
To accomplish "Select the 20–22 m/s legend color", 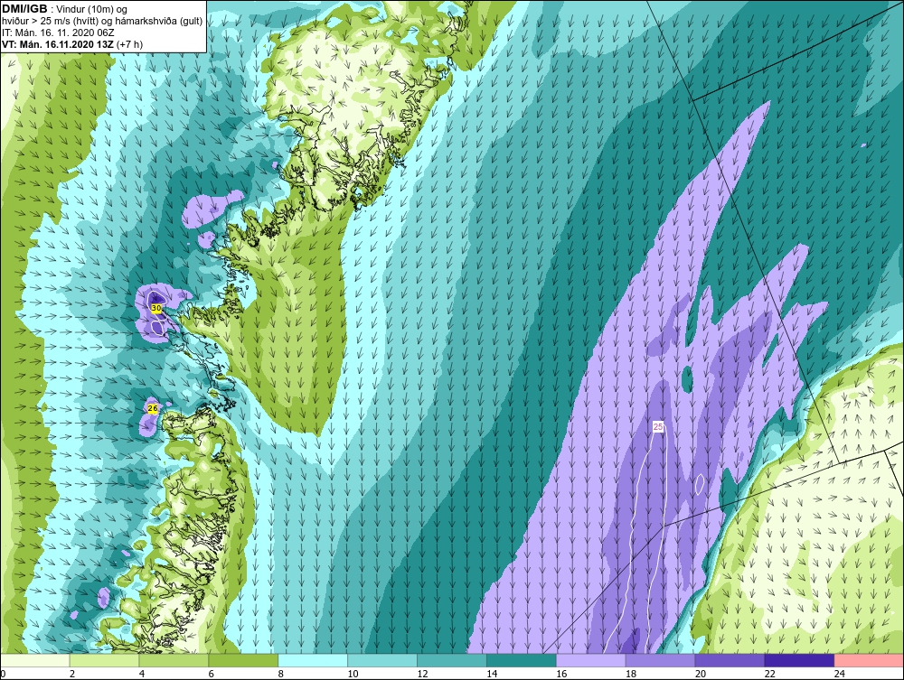I will point(730,660).
